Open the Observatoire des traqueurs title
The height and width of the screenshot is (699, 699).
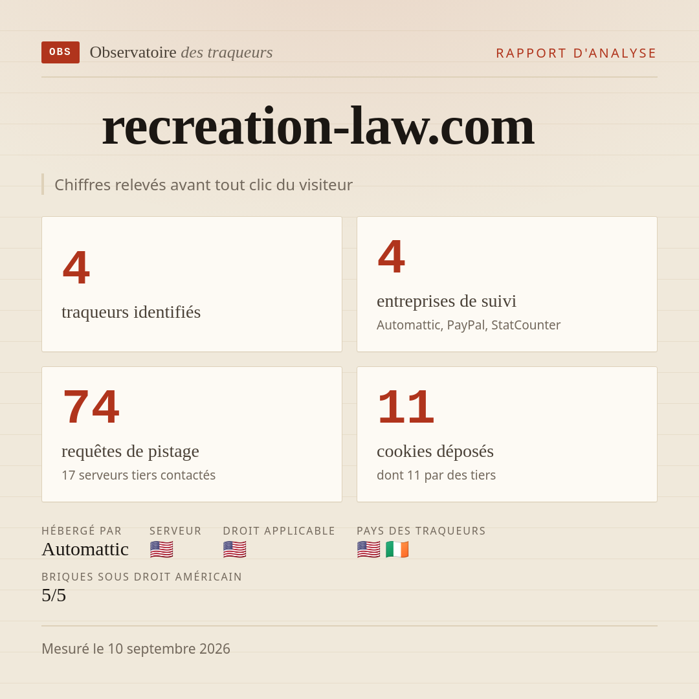181,52
